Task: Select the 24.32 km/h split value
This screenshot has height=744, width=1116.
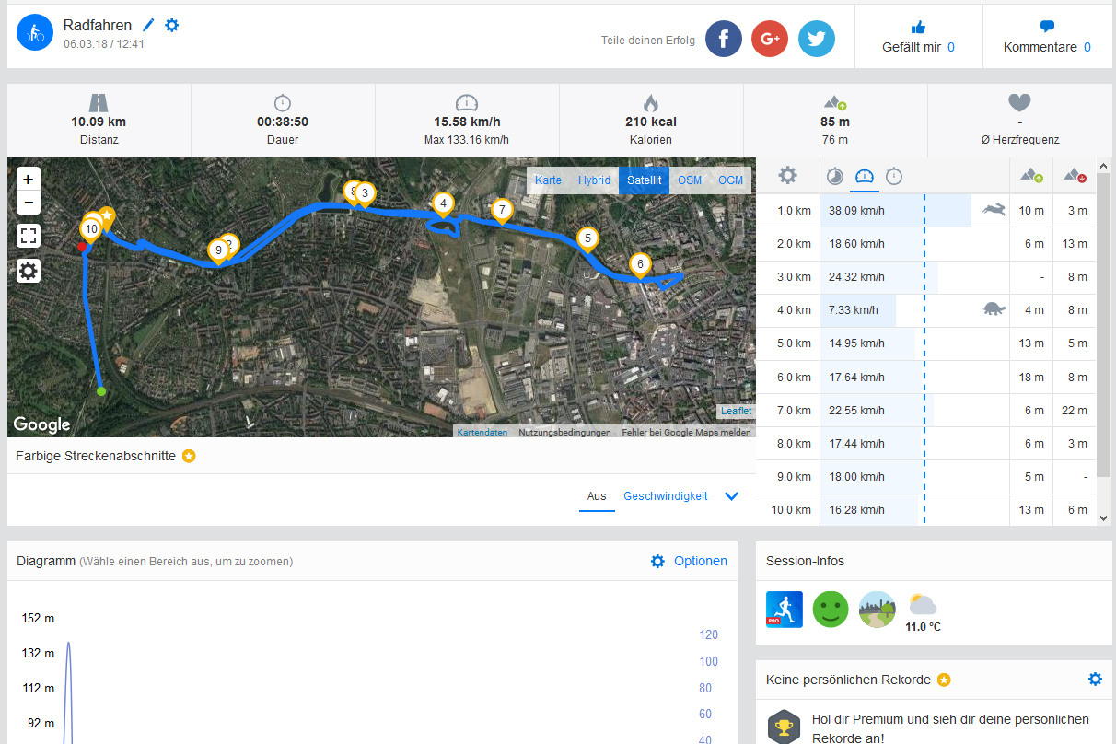Action: 856,277
